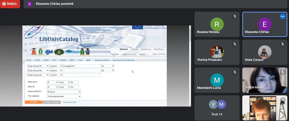Image resolution: width=289 pixels, height=121 pixels.
Task: Open Tip material Toate exemplarele dropdown
Action: pos(64,96)
